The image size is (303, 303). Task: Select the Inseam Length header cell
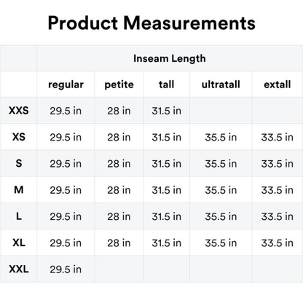[x=170, y=58]
